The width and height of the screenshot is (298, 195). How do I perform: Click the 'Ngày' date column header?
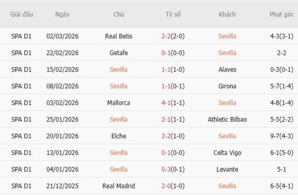62,14
